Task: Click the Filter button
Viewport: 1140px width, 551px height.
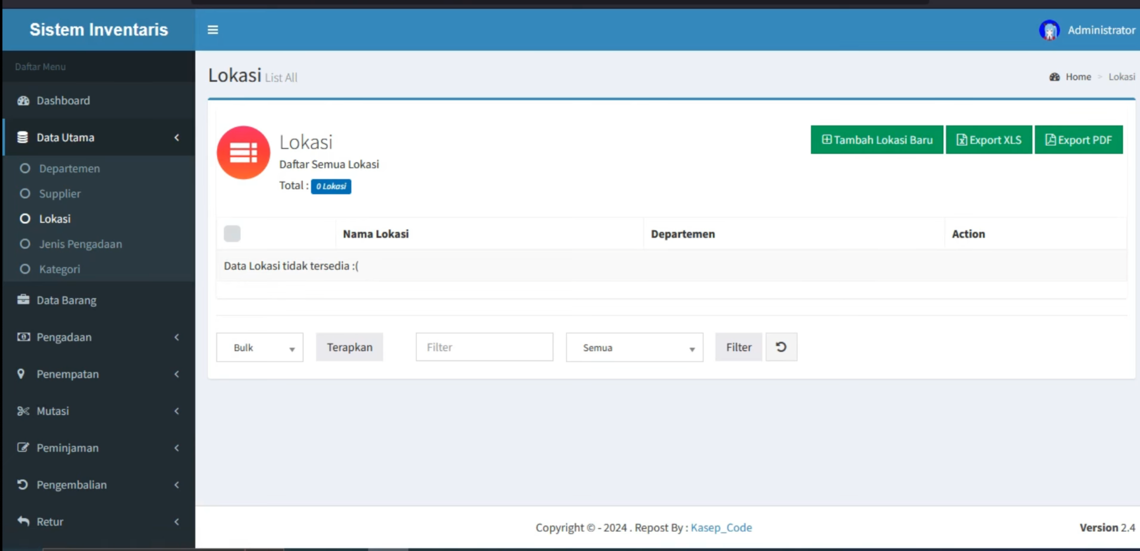Action: [739, 347]
